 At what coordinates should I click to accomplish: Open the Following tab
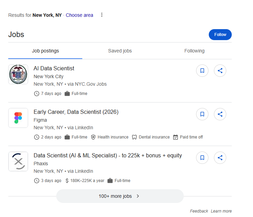tap(194, 51)
